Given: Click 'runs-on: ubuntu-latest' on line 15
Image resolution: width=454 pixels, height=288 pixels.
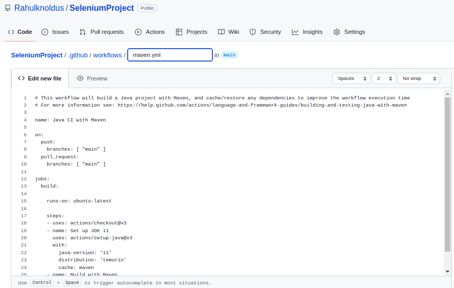Looking at the screenshot, I should point(79,201).
